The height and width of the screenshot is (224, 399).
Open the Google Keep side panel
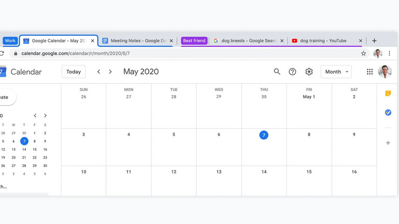[388, 94]
